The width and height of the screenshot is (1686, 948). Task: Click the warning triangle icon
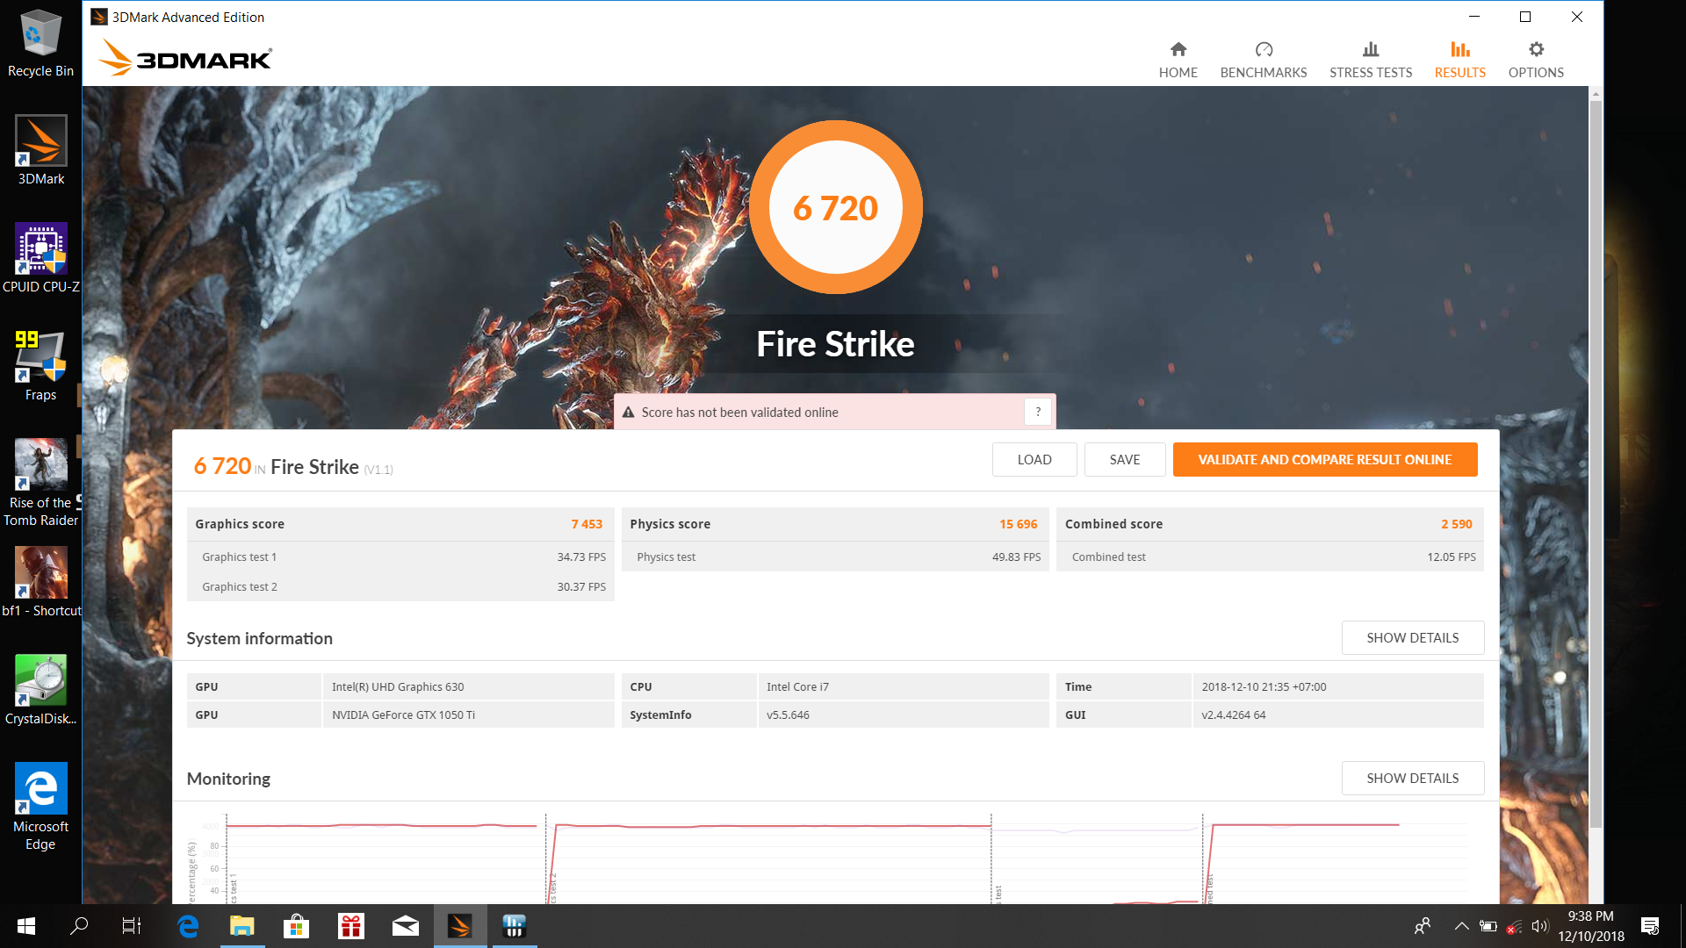coord(629,413)
